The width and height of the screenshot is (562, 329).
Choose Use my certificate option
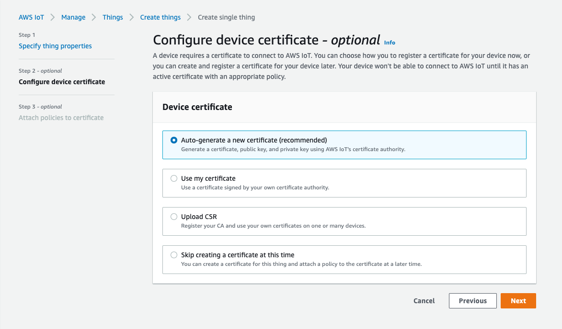pyautogui.click(x=174, y=178)
